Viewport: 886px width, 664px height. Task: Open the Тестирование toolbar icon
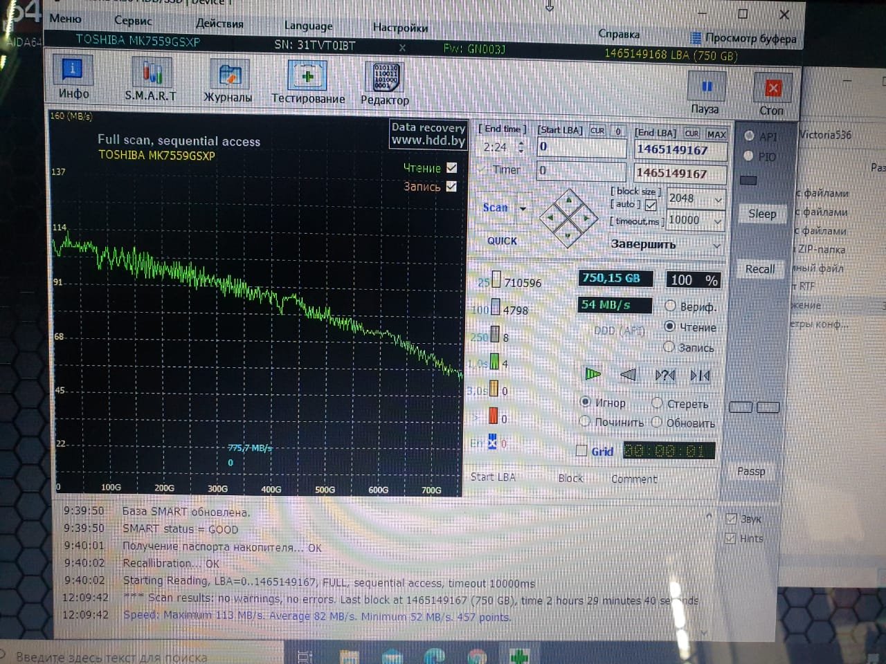[x=307, y=75]
